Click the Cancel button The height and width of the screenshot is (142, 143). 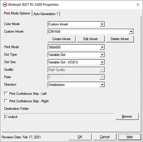tap(105, 137)
